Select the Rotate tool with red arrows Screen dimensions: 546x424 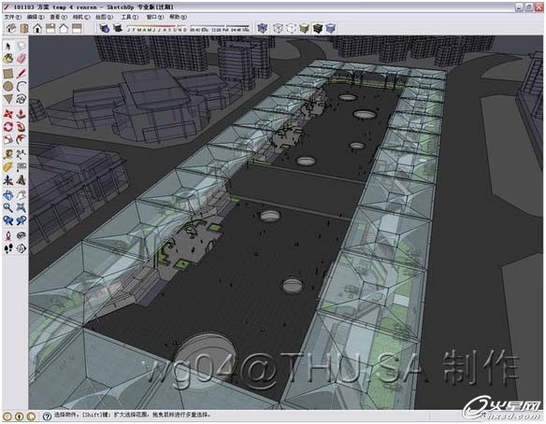(x=8, y=127)
